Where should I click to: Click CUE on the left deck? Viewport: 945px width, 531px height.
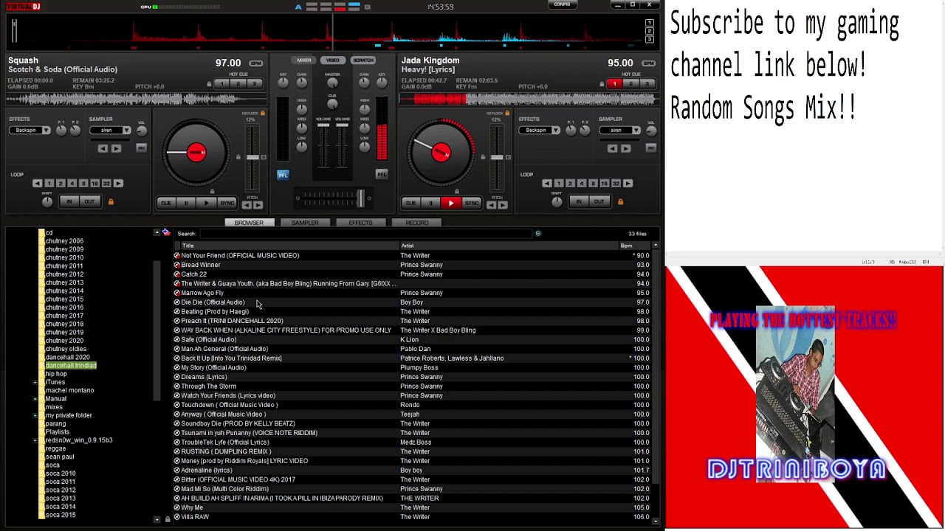point(165,203)
